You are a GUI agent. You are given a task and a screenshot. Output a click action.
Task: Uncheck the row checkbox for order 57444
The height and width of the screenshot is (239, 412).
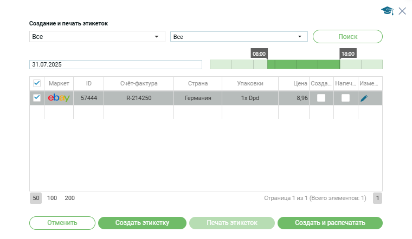point(37,98)
